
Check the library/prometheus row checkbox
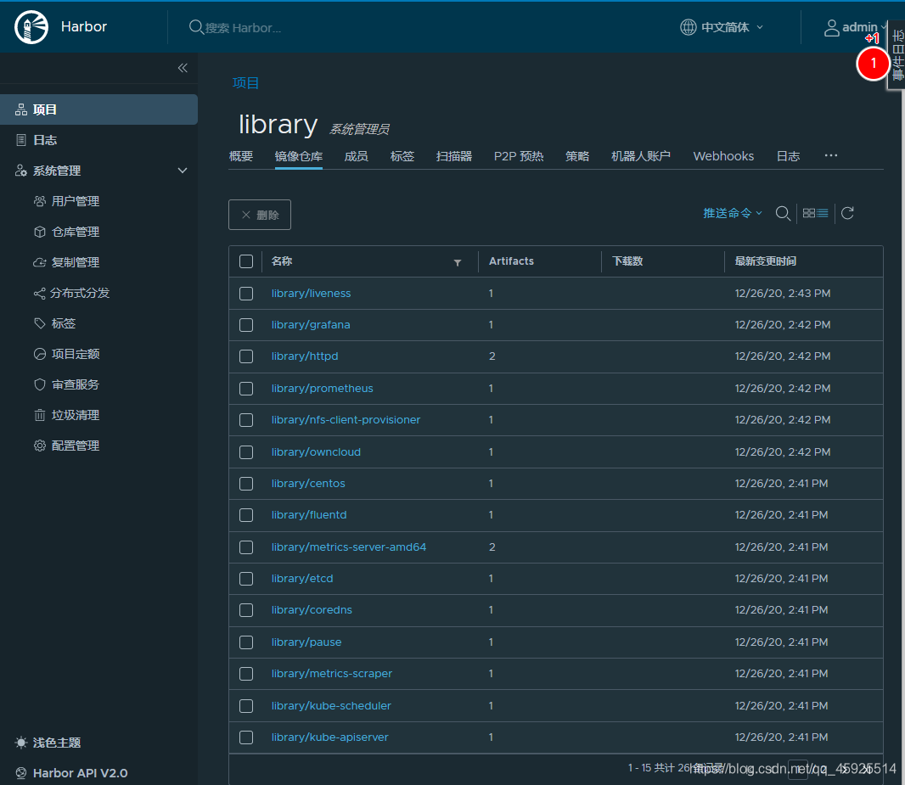point(246,389)
